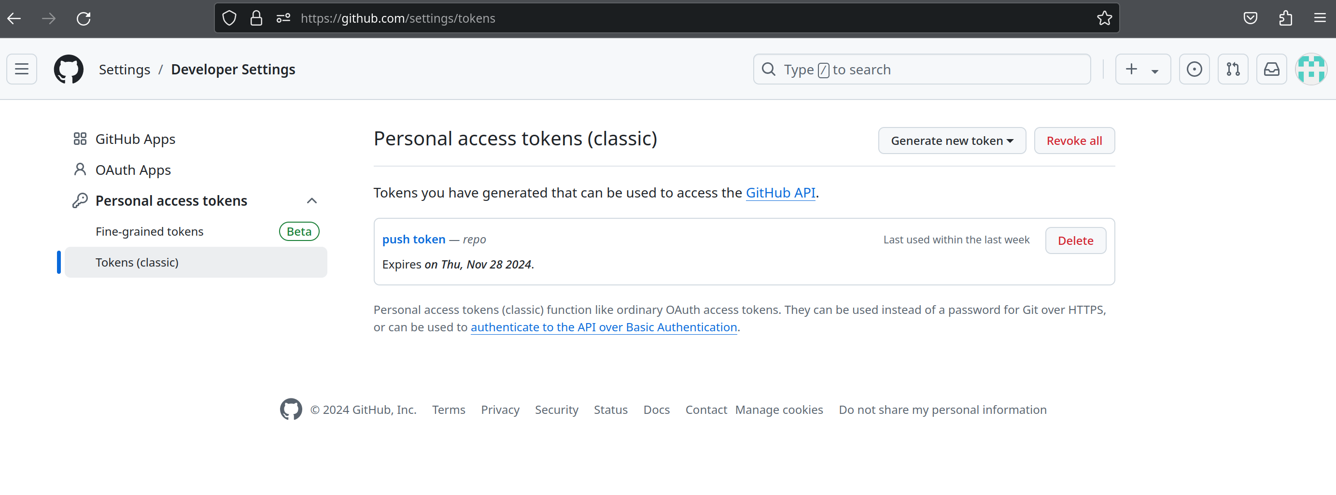Open tracking protection shield icon
The width and height of the screenshot is (1336, 495).
pos(229,18)
